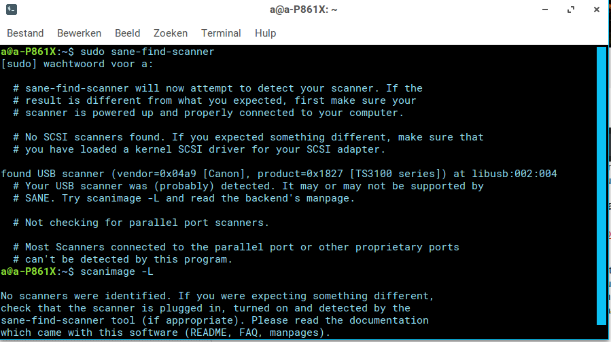Click the 'libusb:002:004' device address text
The height and width of the screenshot is (342, 611).
pyautogui.click(x=514, y=174)
